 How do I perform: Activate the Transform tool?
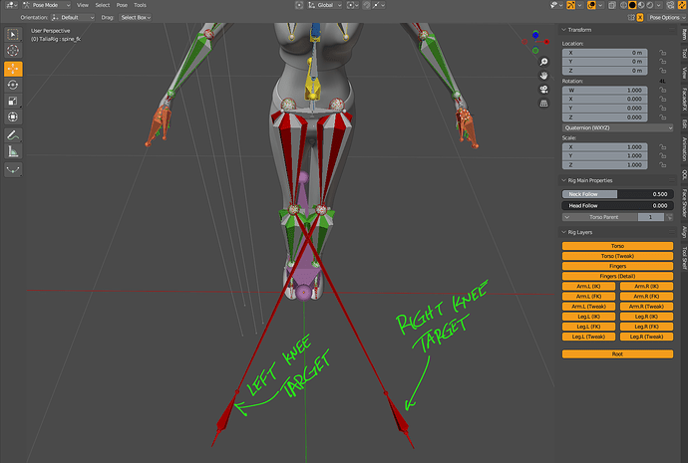13,116
